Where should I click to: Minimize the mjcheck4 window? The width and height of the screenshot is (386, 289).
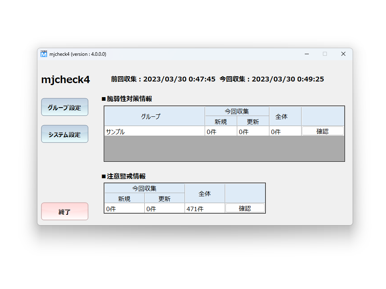(x=306, y=54)
